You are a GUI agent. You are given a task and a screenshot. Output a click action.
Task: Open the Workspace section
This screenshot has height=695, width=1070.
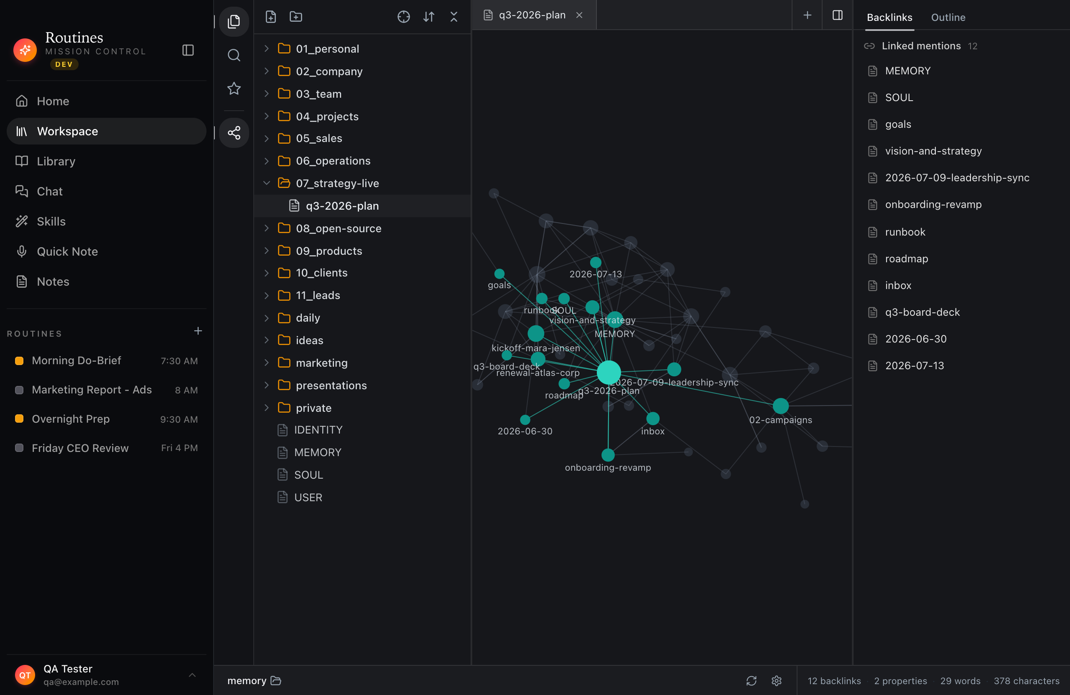[107, 131]
